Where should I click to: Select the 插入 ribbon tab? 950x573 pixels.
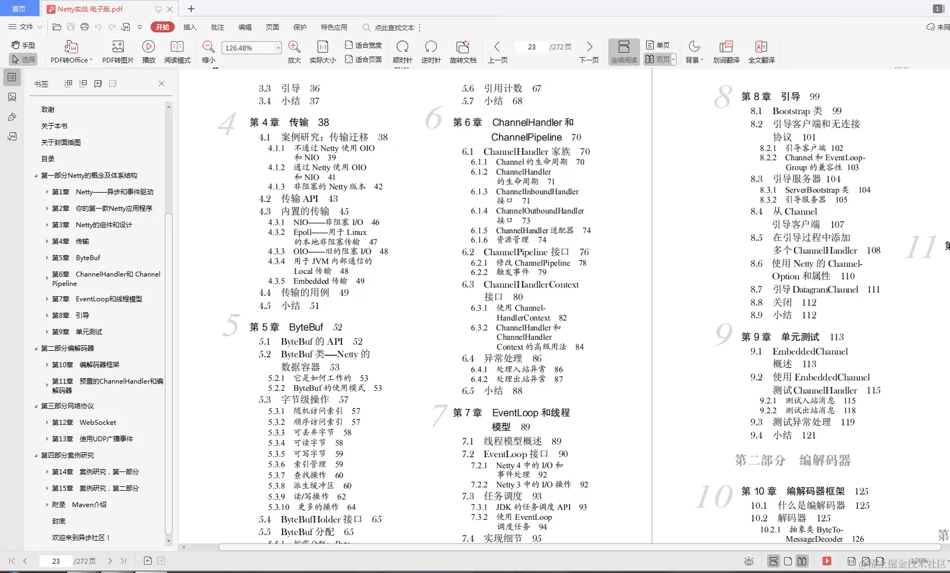[190, 27]
